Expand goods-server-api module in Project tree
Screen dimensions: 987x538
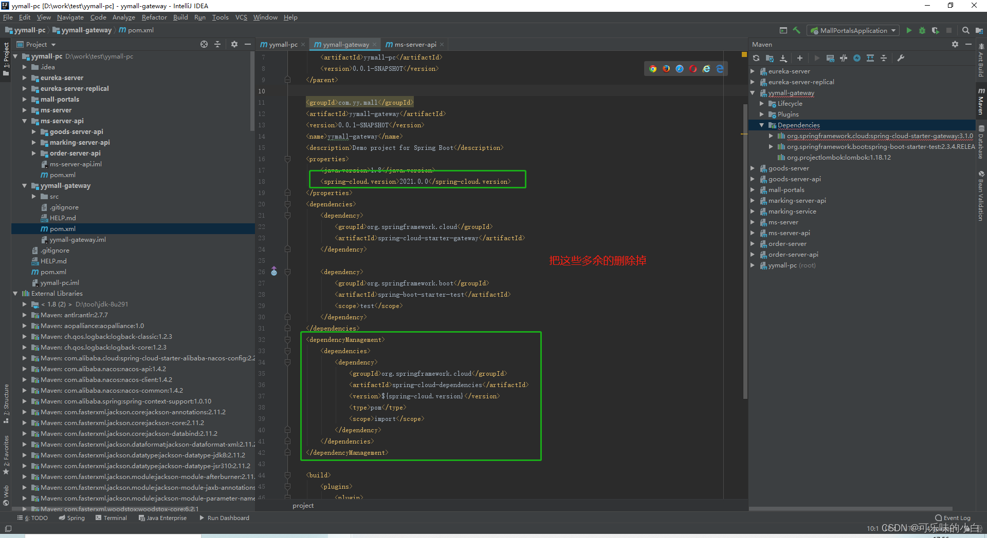(33, 131)
